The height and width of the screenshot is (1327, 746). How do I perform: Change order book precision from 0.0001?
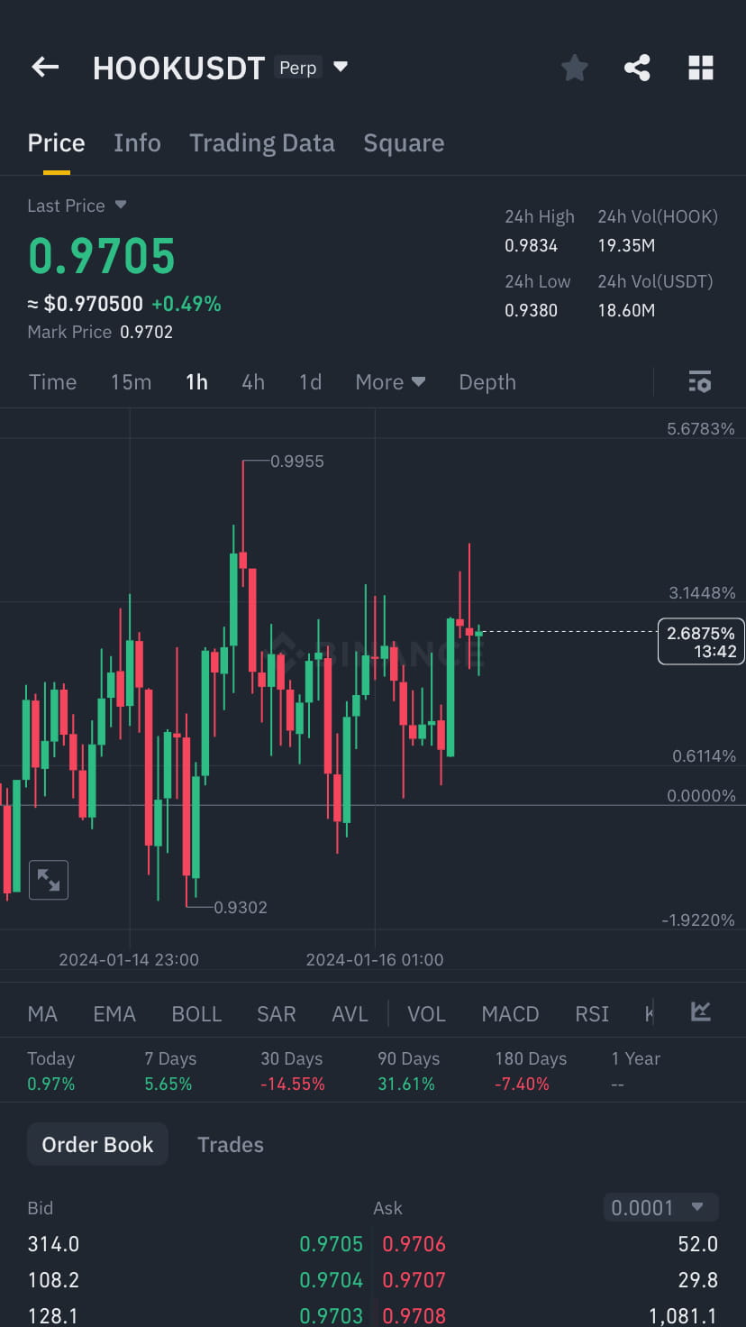[660, 1208]
